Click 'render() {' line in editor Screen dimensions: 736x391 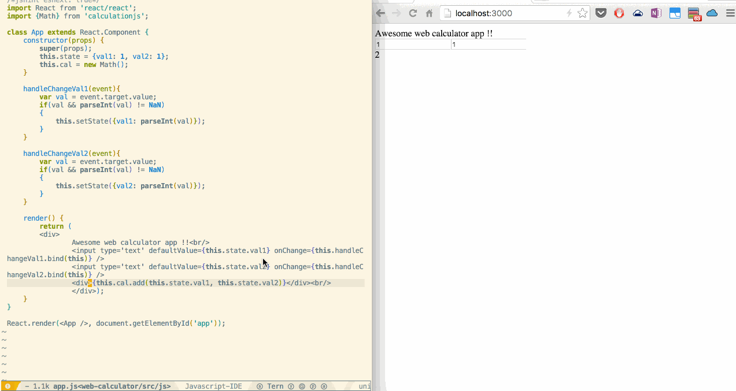tap(43, 218)
